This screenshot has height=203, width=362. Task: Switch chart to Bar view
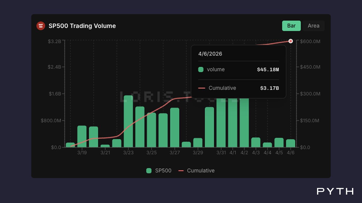point(291,26)
